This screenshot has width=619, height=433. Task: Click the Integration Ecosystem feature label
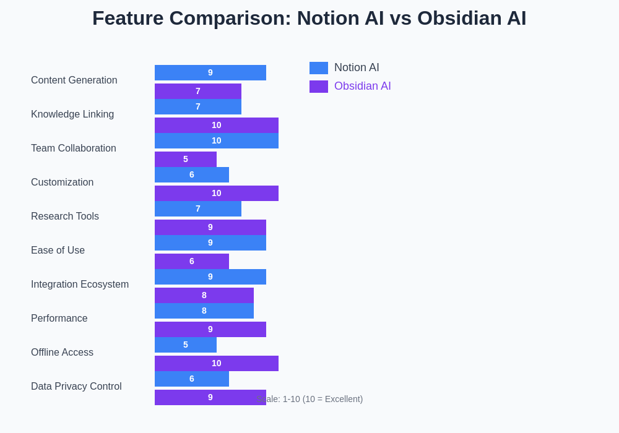pos(80,285)
